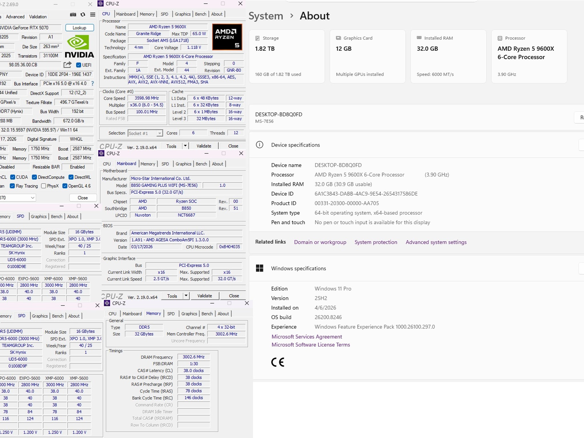Click the Lookup button in GPU-Z
This screenshot has height=438, width=584.
80,28
